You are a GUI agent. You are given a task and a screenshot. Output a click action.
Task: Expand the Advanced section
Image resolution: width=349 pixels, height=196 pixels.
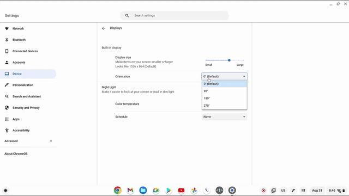(28, 141)
